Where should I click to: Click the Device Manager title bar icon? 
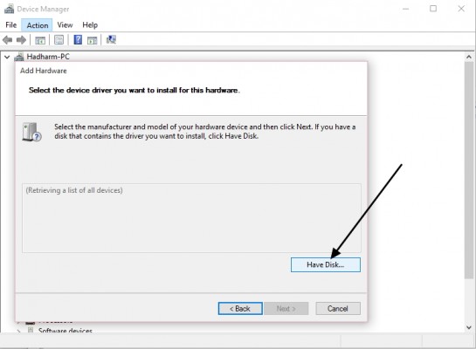[x=9, y=9]
